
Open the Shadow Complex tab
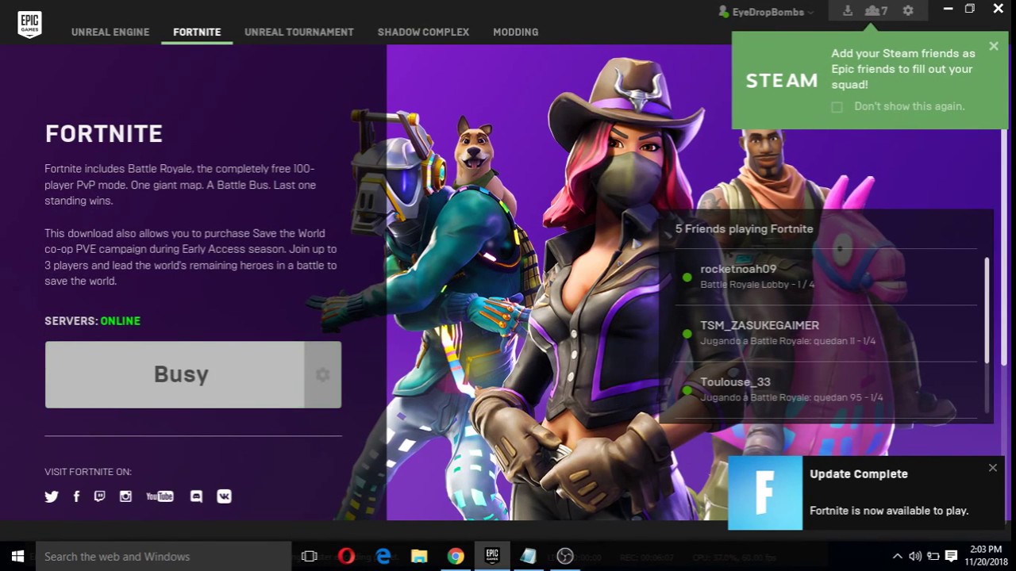pos(423,32)
